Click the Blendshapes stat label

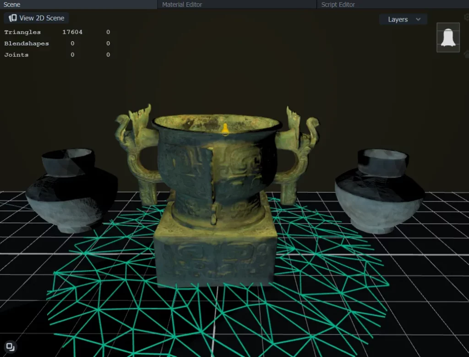tap(27, 43)
